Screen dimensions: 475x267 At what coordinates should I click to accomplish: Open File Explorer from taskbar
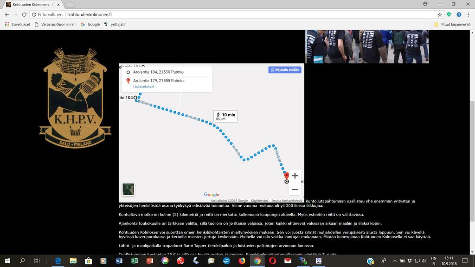pos(73,261)
